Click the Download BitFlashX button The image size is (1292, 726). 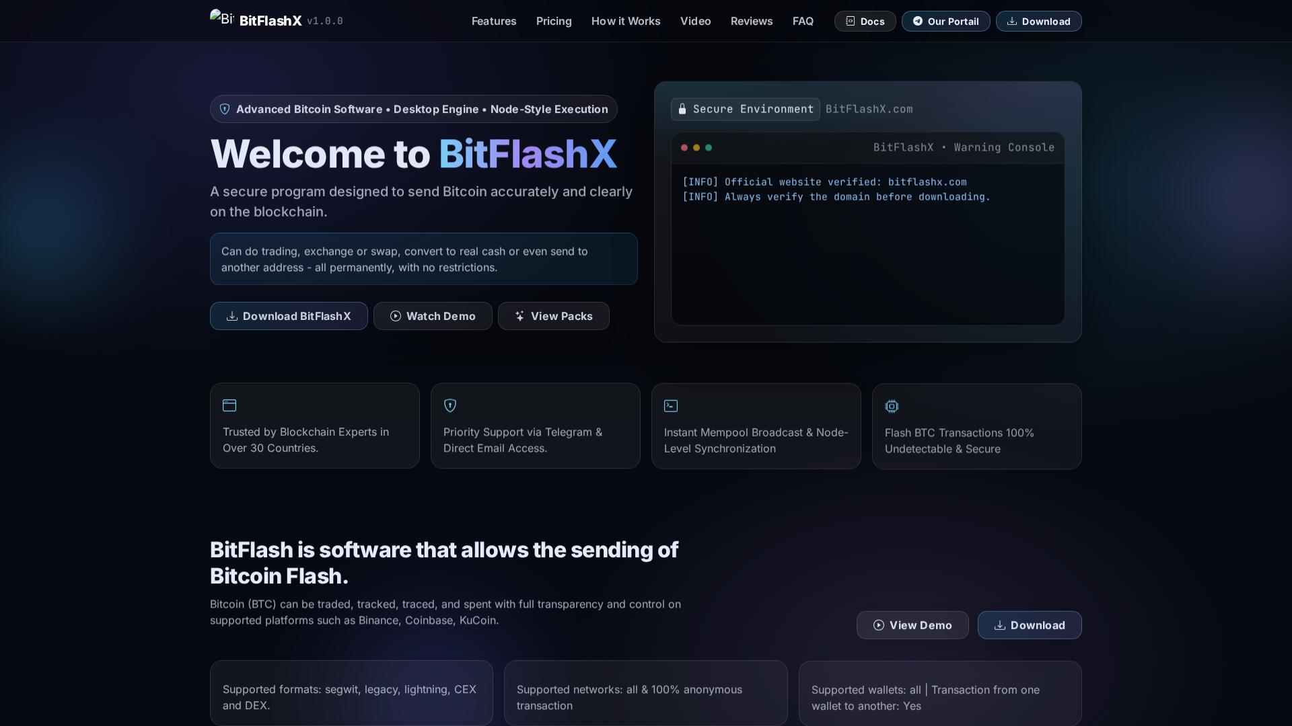(x=288, y=316)
